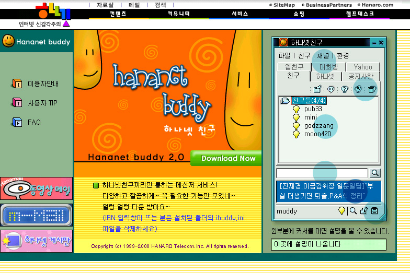Open the m-Mail banner
The width and height of the screenshot is (410, 273).
coord(37,215)
